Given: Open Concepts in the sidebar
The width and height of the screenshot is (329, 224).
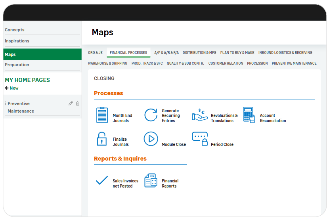Looking at the screenshot, I should tap(15, 30).
